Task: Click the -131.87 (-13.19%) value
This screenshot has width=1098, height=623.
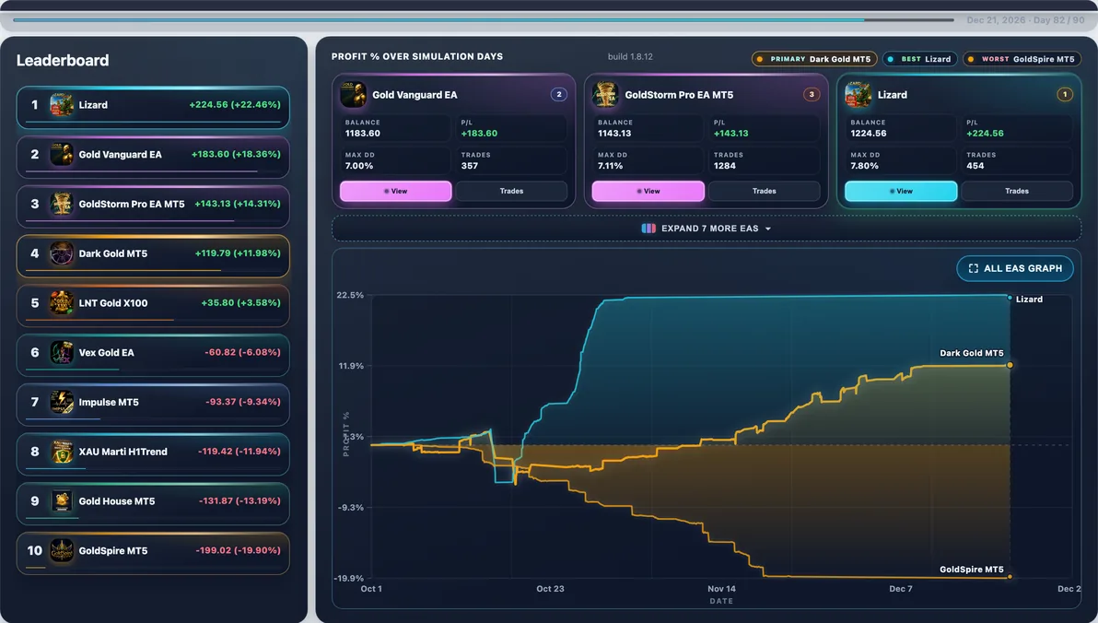Action: click(239, 501)
